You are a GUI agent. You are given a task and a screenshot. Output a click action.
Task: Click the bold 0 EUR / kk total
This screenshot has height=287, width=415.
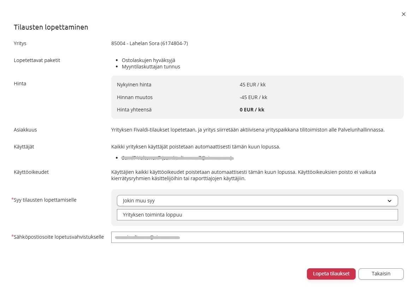252,110
